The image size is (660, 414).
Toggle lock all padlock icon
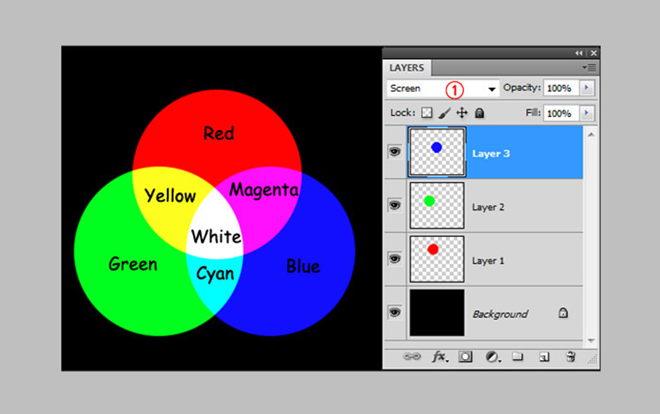(x=480, y=113)
